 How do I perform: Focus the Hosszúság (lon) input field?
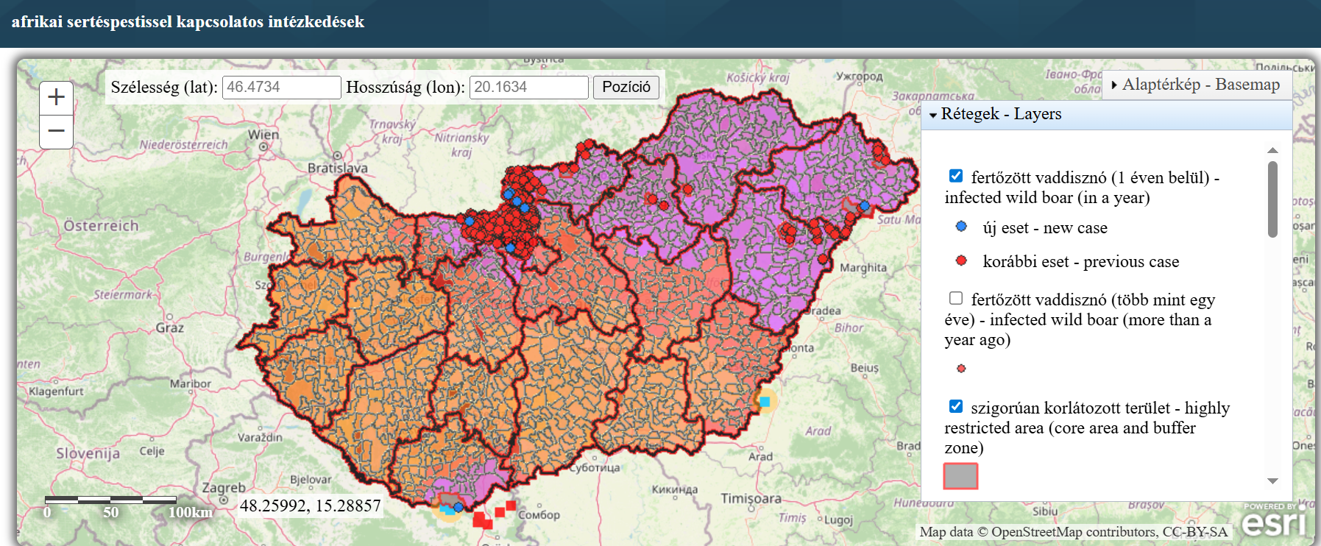528,87
